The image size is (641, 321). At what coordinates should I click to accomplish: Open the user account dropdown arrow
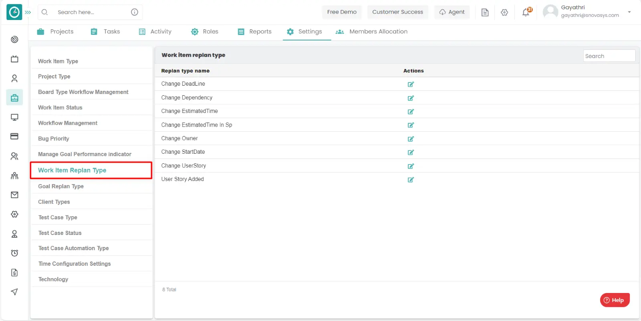coord(629,12)
